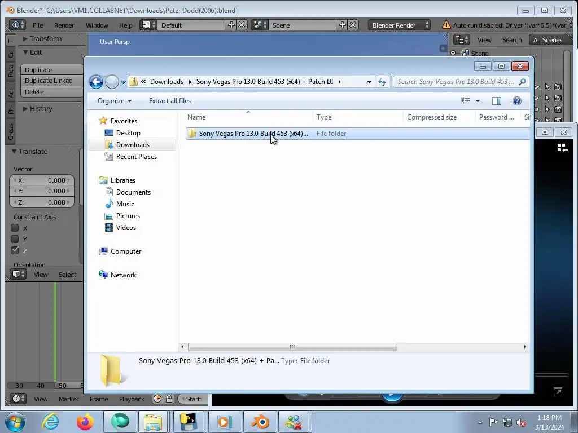Open Internet Explorer from the taskbar

click(50, 422)
